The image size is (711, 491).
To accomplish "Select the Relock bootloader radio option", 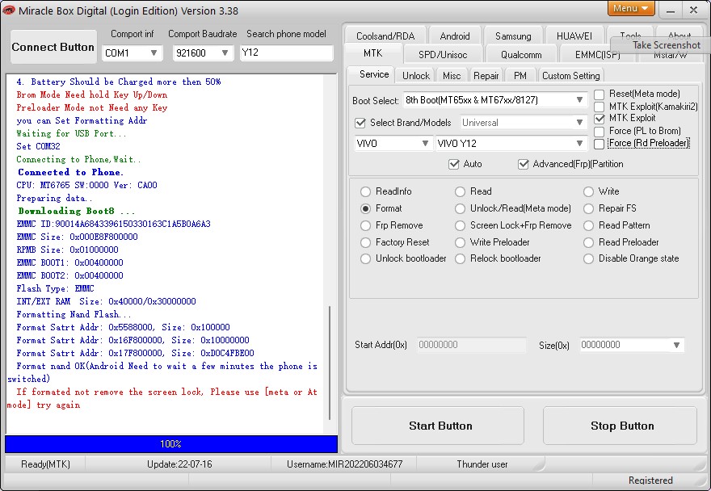I will pyautogui.click(x=460, y=259).
